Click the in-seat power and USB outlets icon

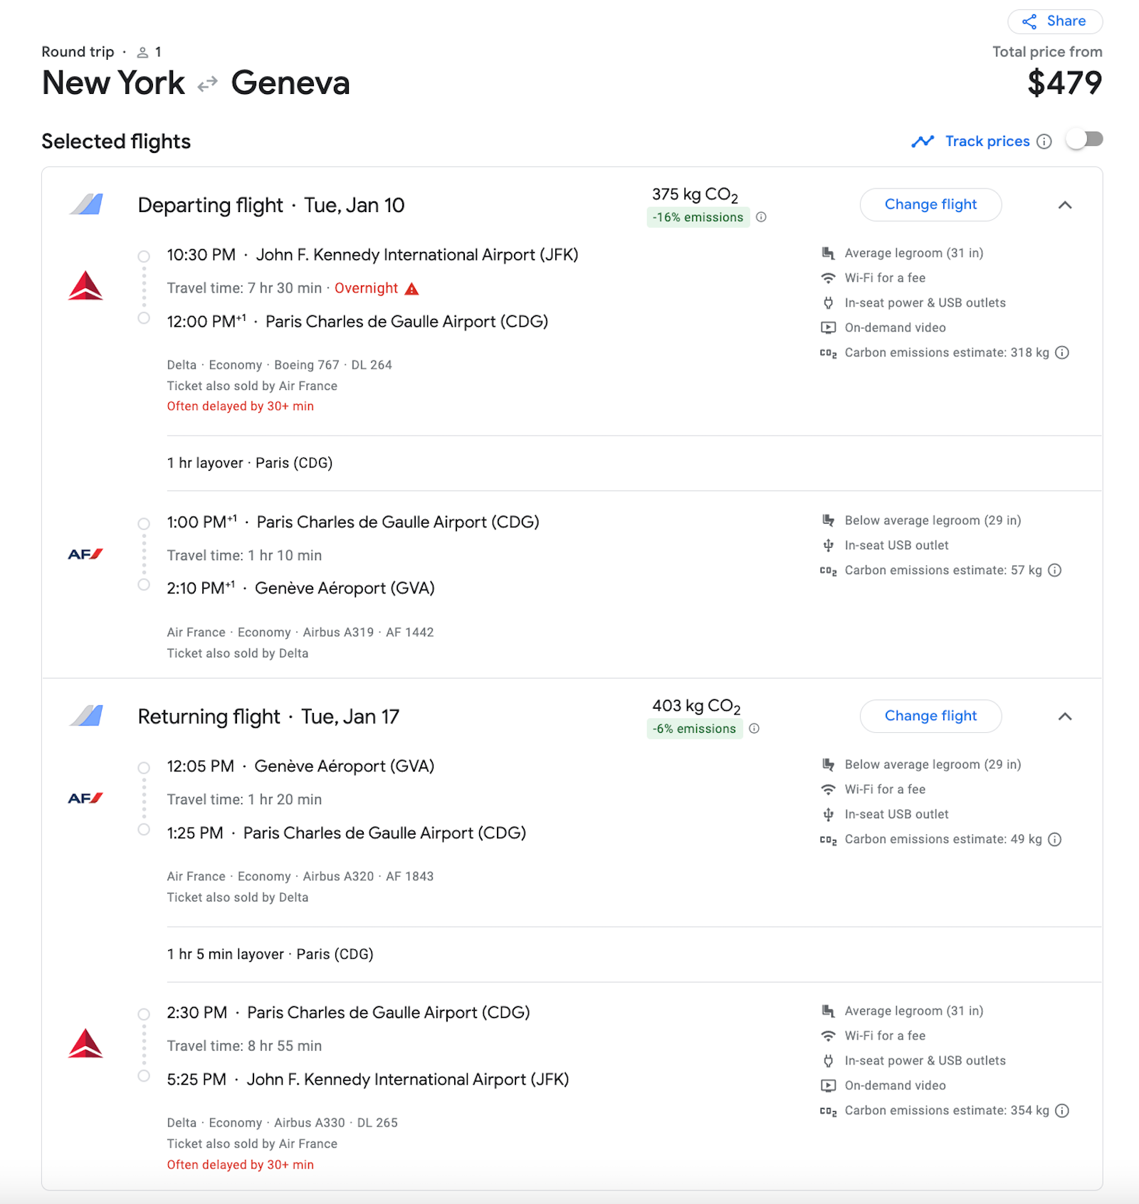pos(828,302)
